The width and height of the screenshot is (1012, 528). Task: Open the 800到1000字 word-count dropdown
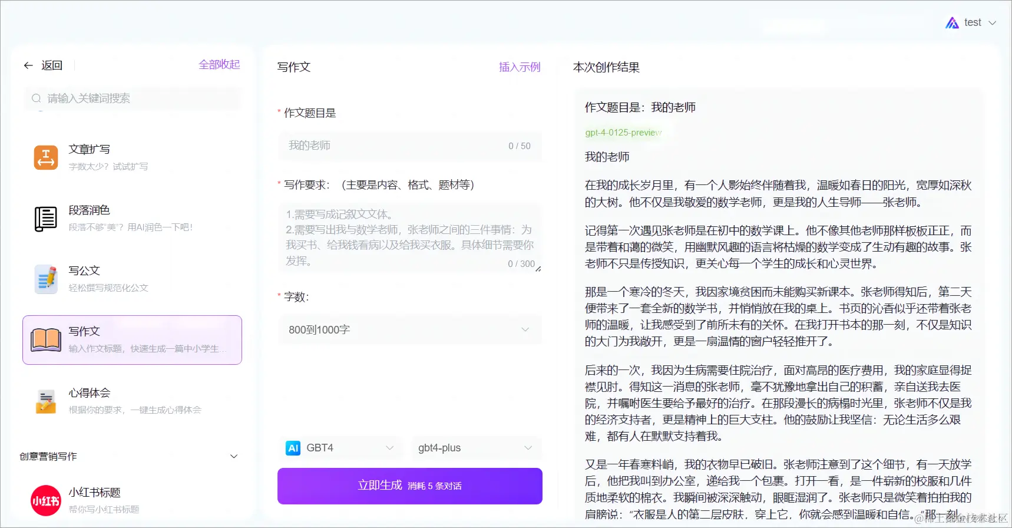click(410, 330)
